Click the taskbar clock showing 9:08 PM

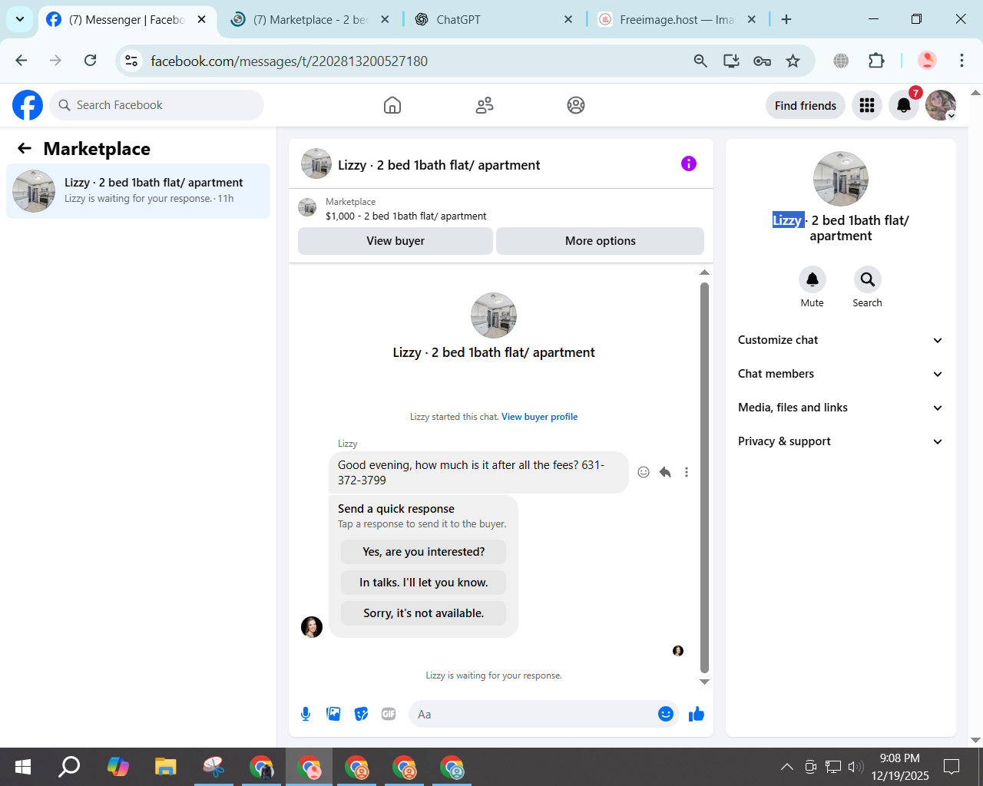pyautogui.click(x=900, y=767)
